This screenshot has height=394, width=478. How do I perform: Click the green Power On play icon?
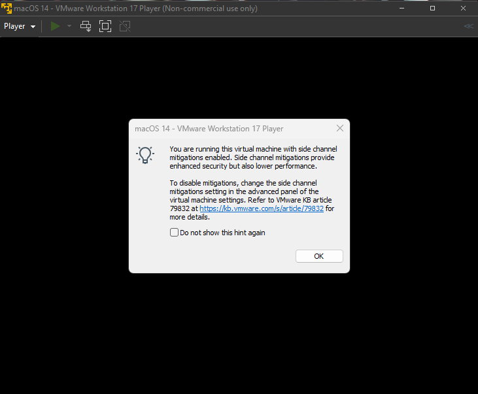tap(55, 26)
